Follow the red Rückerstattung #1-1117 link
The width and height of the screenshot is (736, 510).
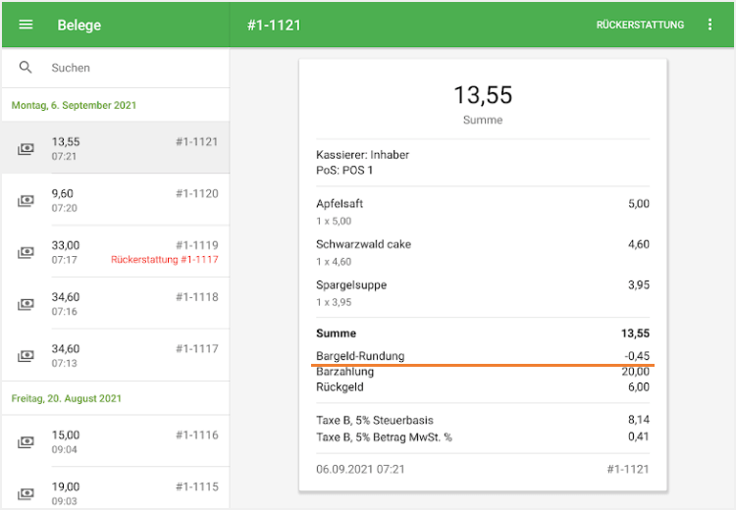coord(165,260)
